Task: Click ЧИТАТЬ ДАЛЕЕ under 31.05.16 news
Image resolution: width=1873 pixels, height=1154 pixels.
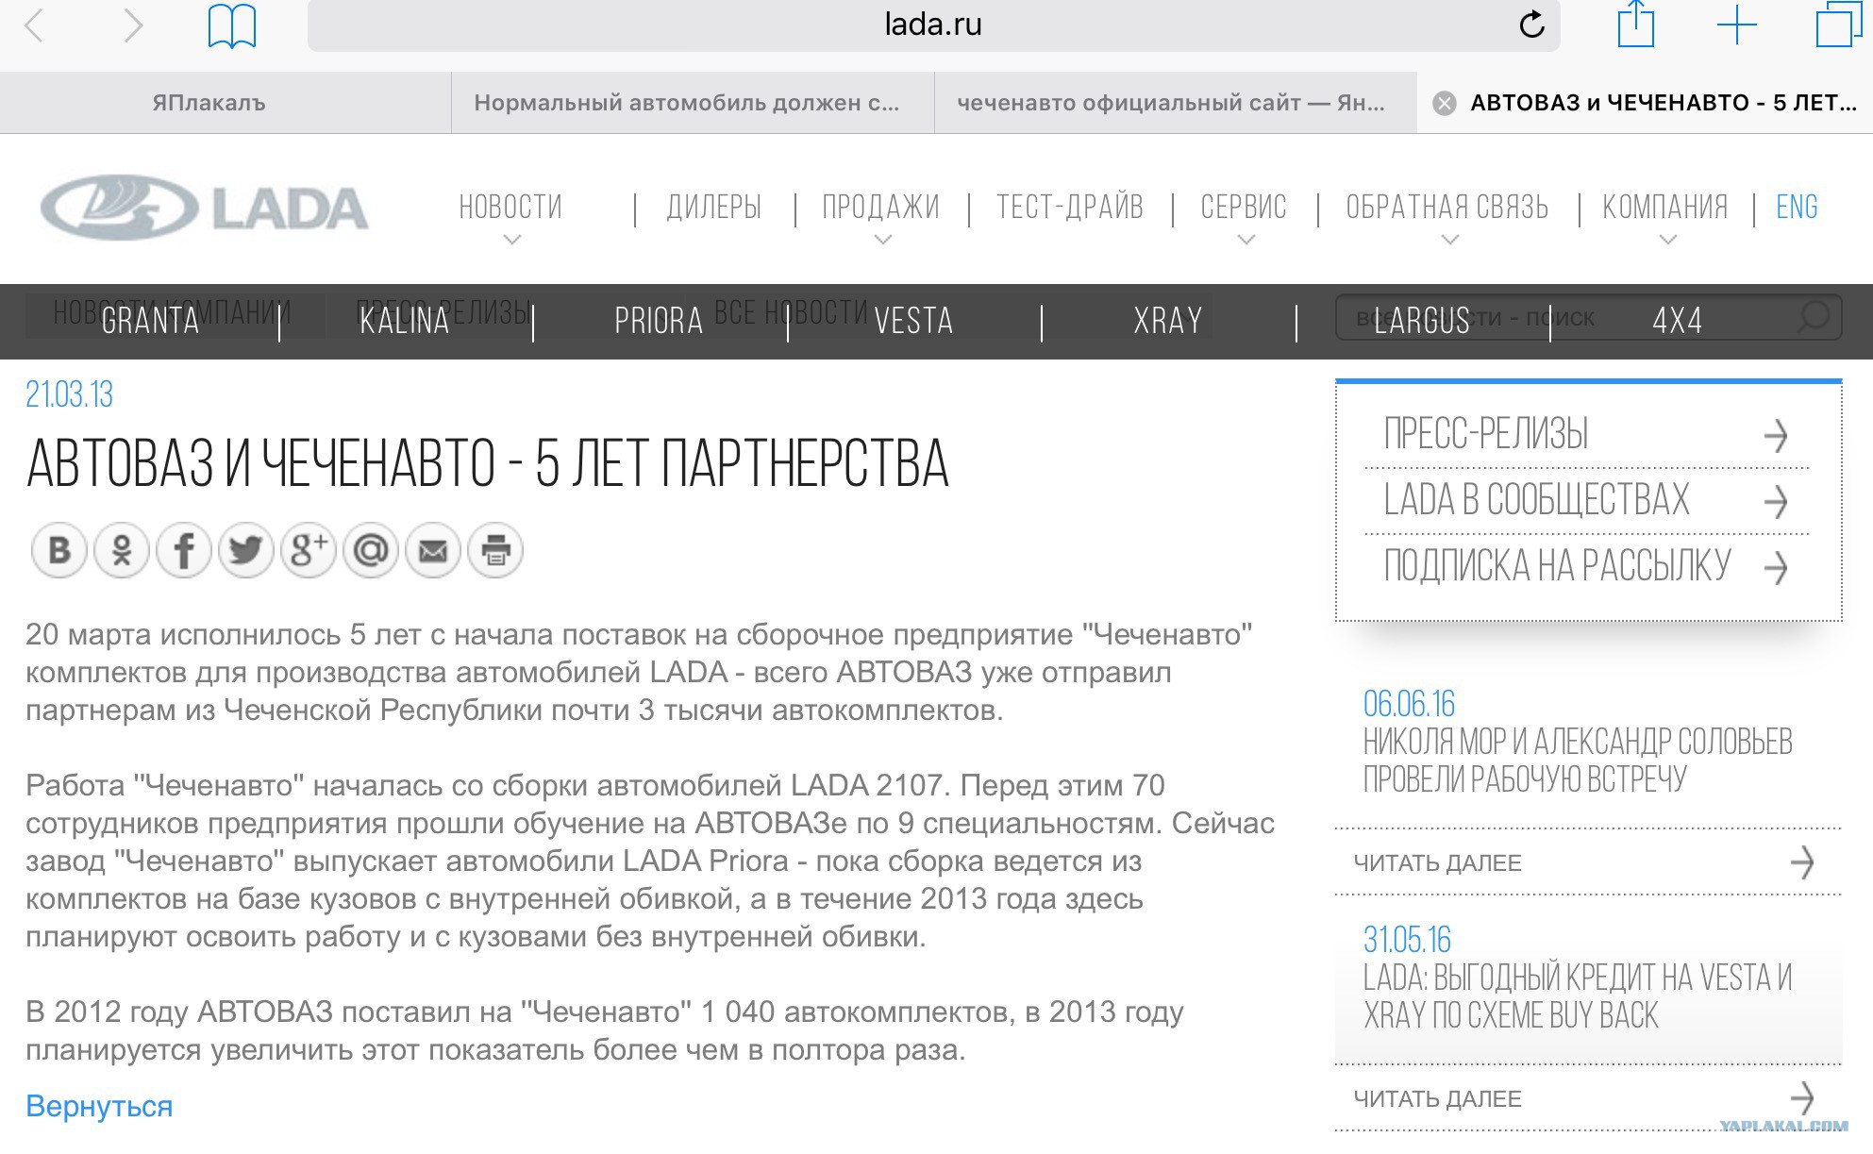Action: point(1437,1098)
